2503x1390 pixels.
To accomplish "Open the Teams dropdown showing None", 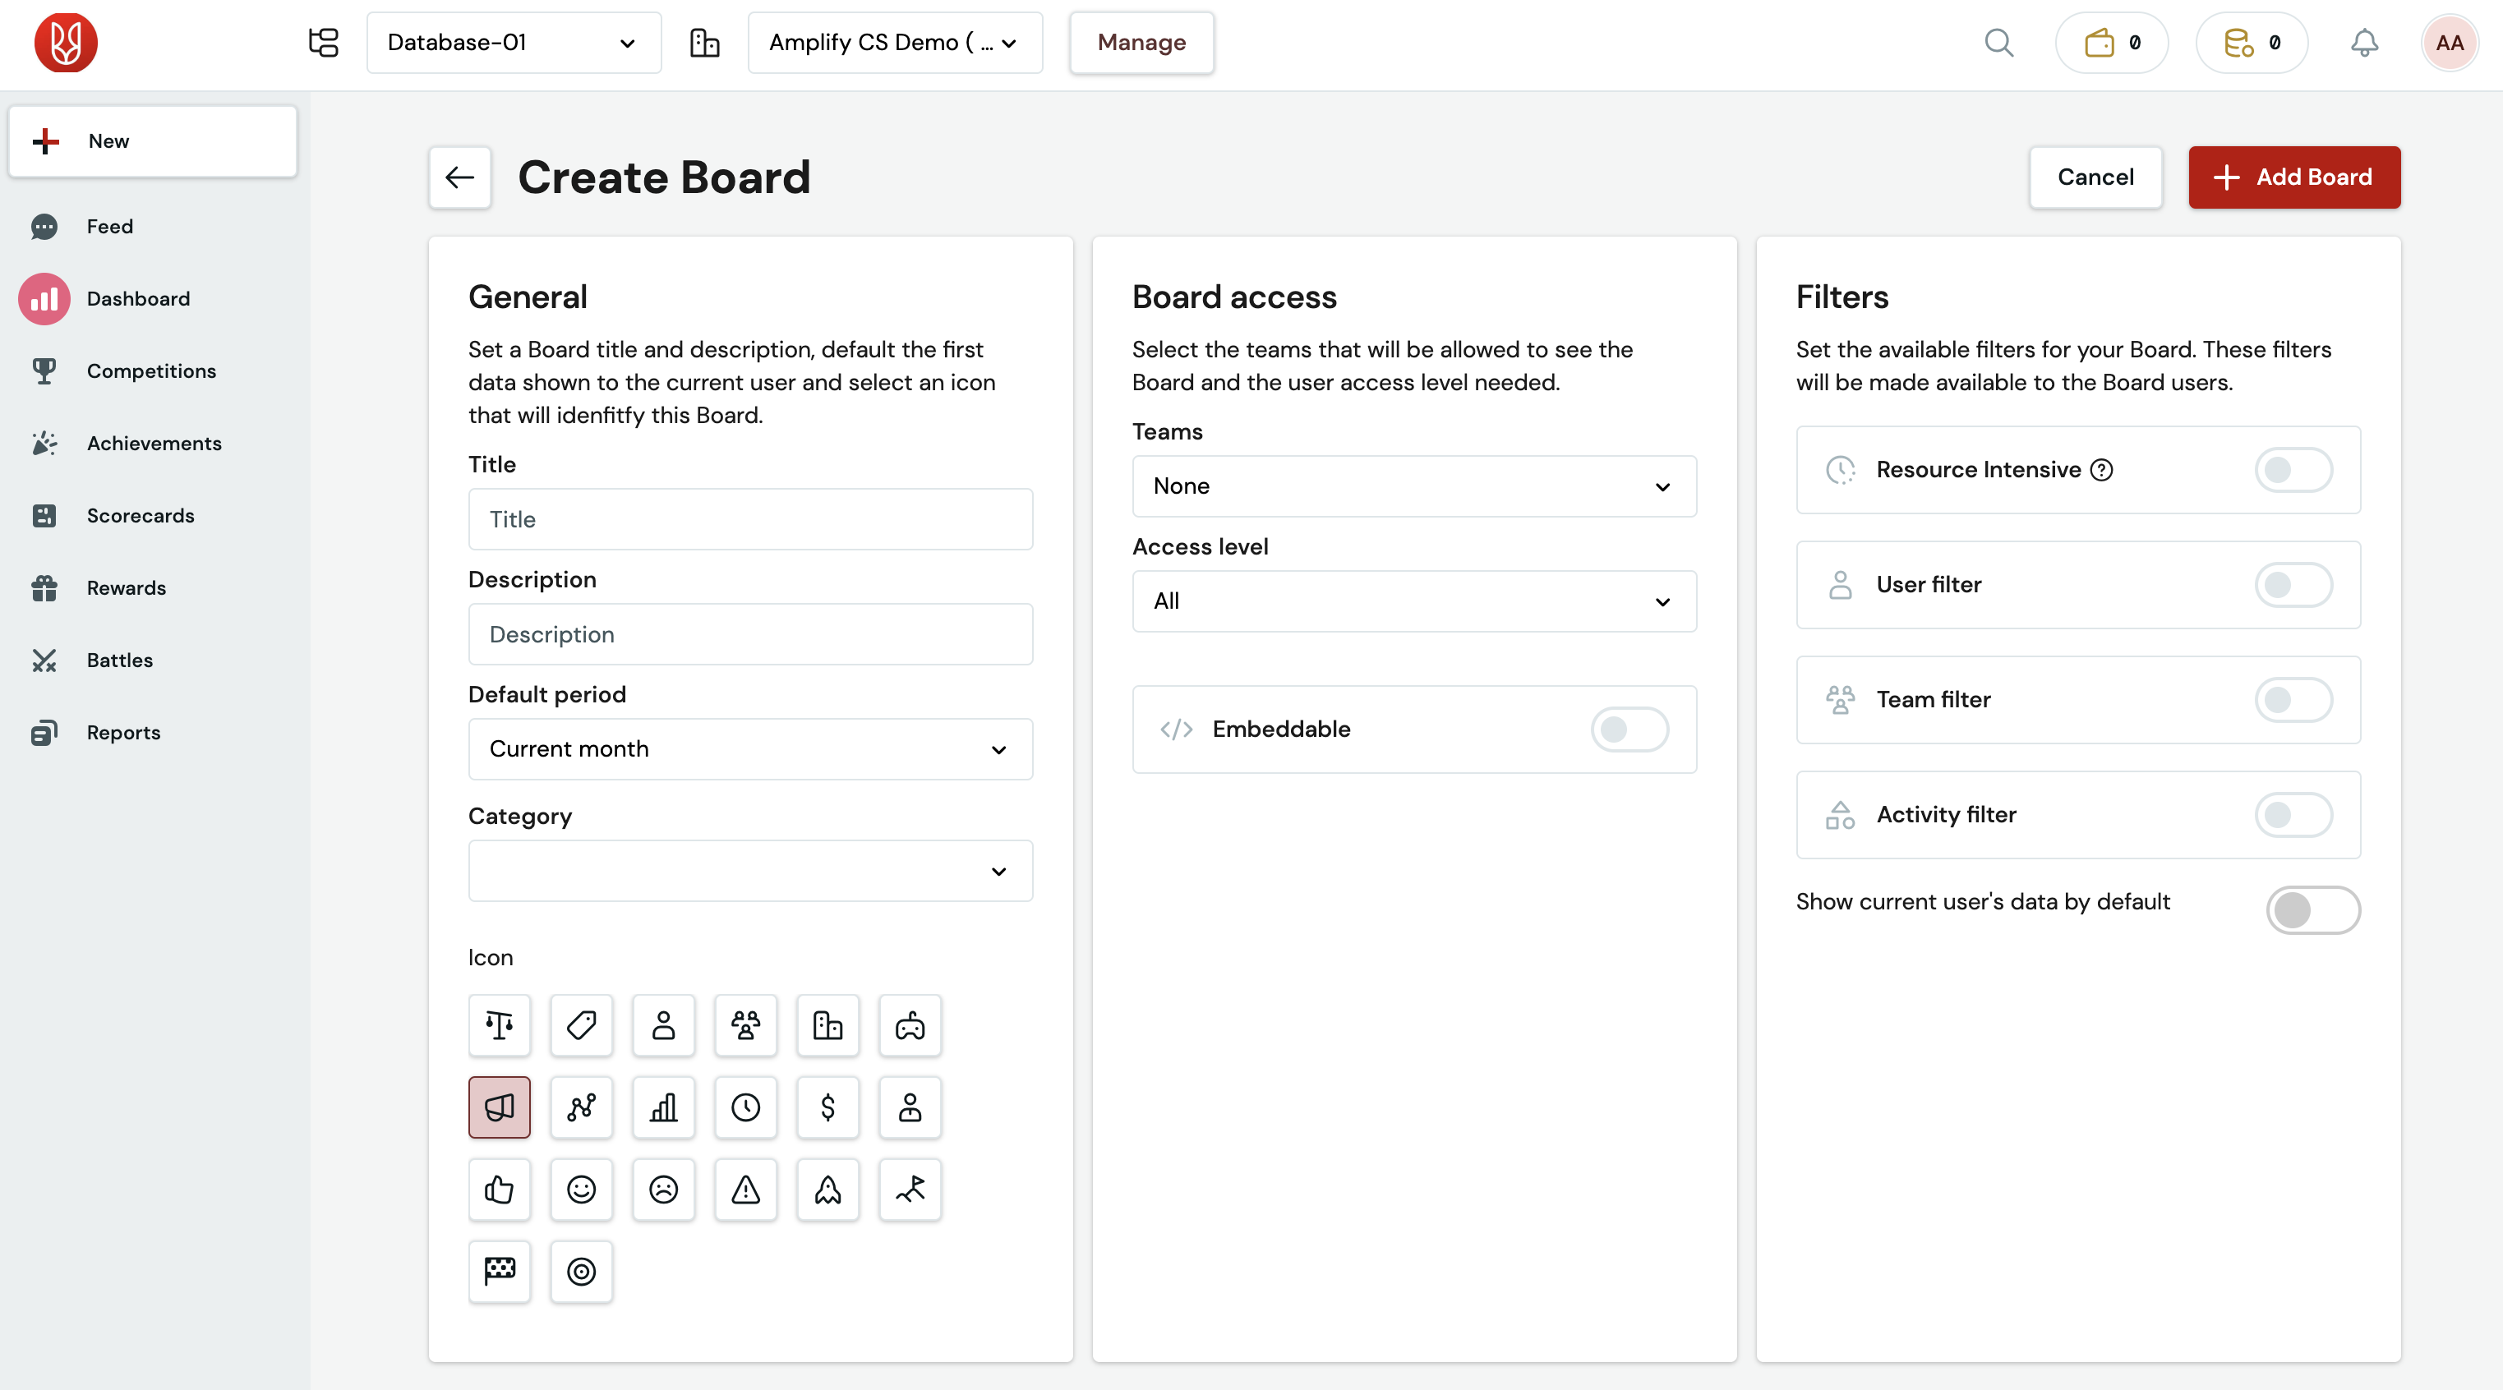I will pos(1413,486).
